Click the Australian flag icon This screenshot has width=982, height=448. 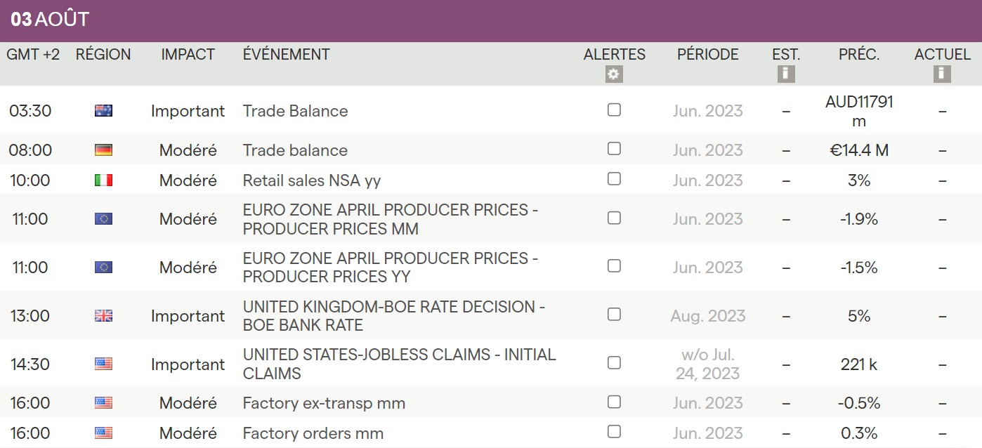point(103,111)
